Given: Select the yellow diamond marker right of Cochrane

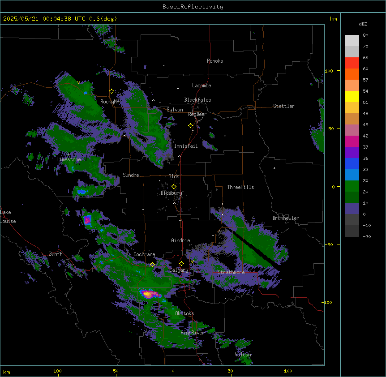Looking at the screenshot, I should coord(152,265).
